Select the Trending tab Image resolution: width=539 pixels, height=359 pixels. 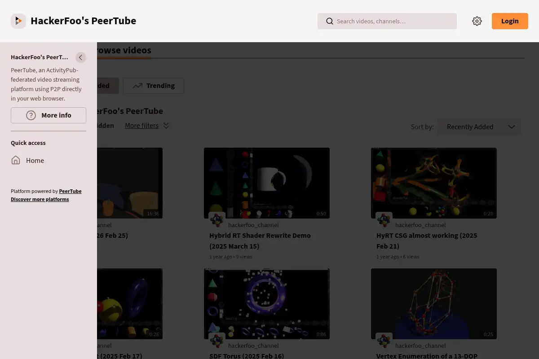pyautogui.click(x=153, y=86)
